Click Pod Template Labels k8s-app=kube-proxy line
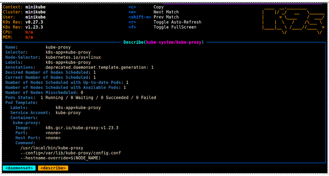329x176 pixels. point(55,108)
